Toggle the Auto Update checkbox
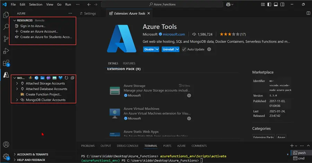This screenshot has width=312, height=163. point(184,49)
